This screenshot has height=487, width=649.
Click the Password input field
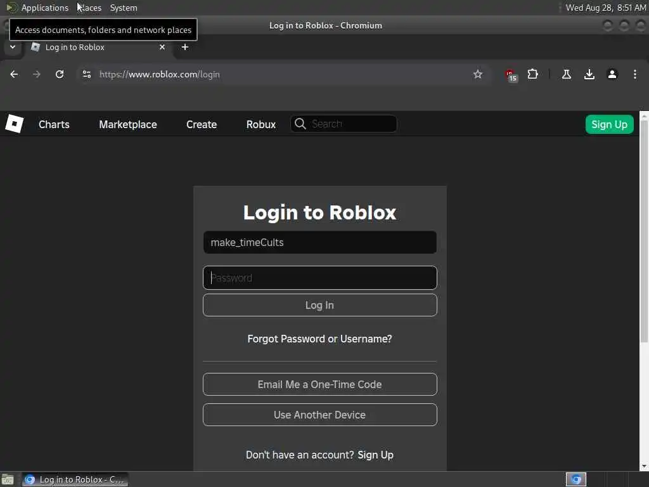320,278
